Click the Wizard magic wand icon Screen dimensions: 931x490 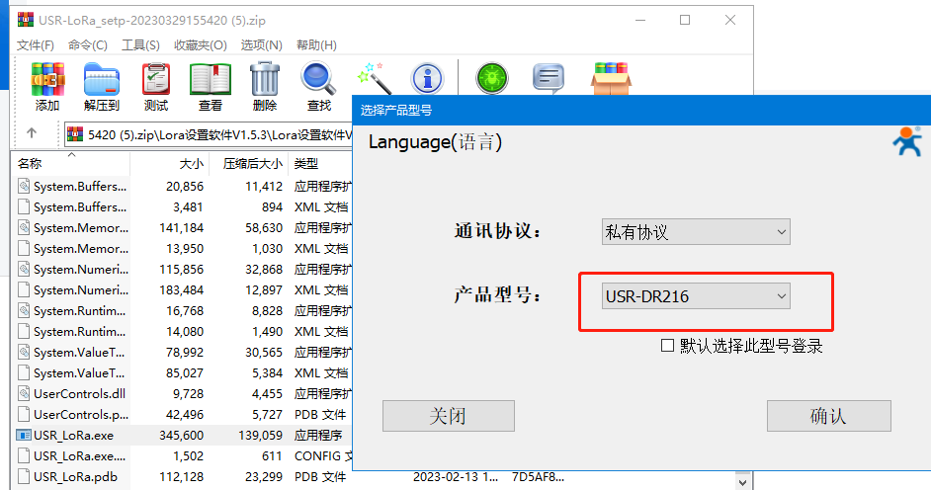[x=374, y=78]
